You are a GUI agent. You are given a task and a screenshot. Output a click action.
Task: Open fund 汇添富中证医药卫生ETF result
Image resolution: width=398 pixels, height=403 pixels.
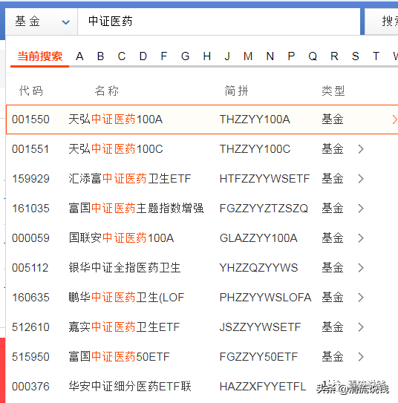(x=130, y=179)
